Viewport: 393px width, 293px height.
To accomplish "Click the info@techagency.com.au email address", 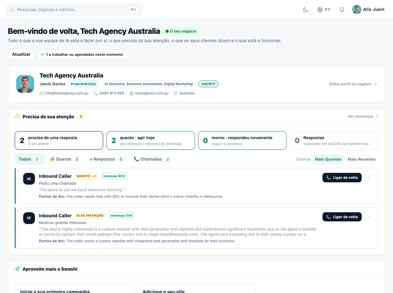I will (67, 93).
